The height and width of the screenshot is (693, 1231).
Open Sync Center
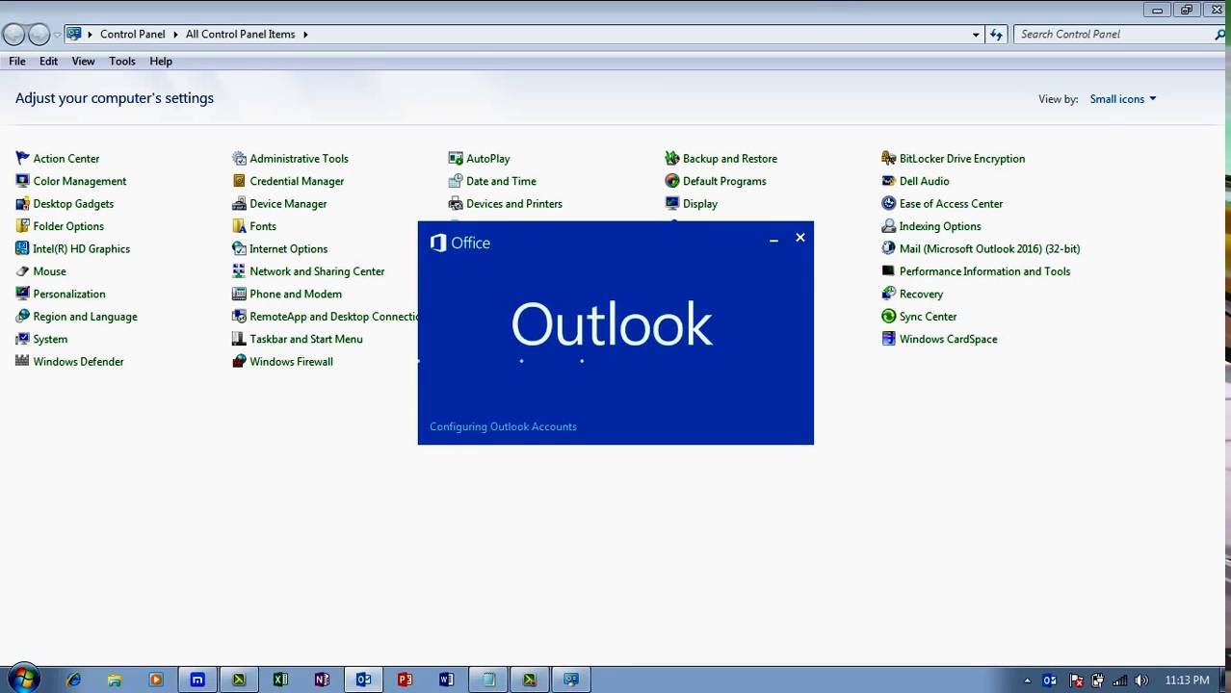(919, 317)
